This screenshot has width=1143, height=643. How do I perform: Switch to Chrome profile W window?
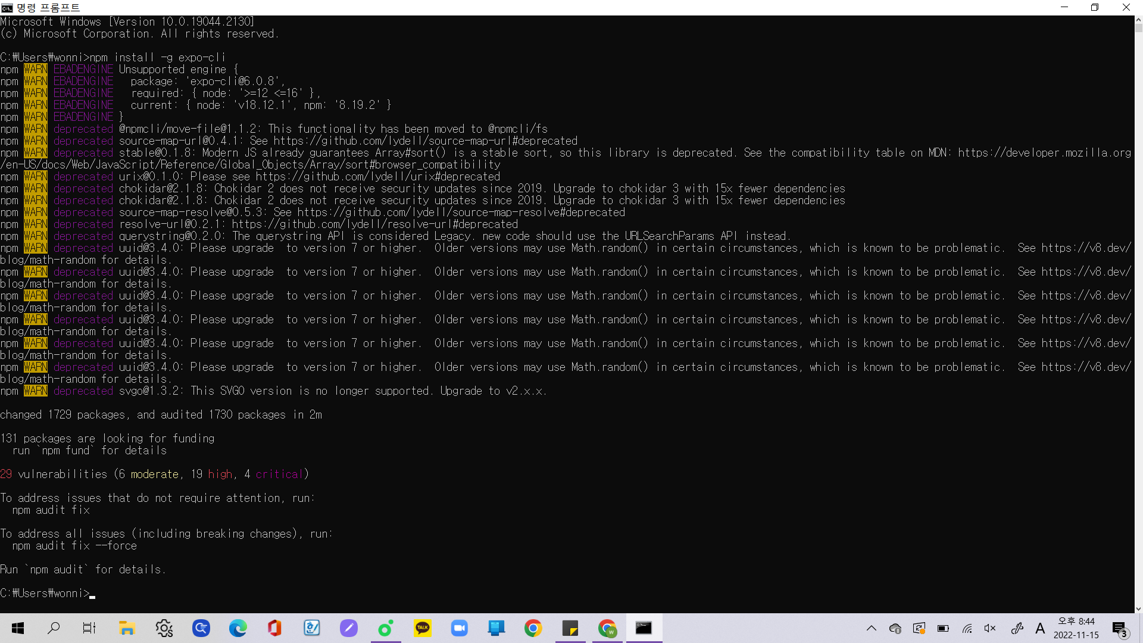(x=607, y=628)
